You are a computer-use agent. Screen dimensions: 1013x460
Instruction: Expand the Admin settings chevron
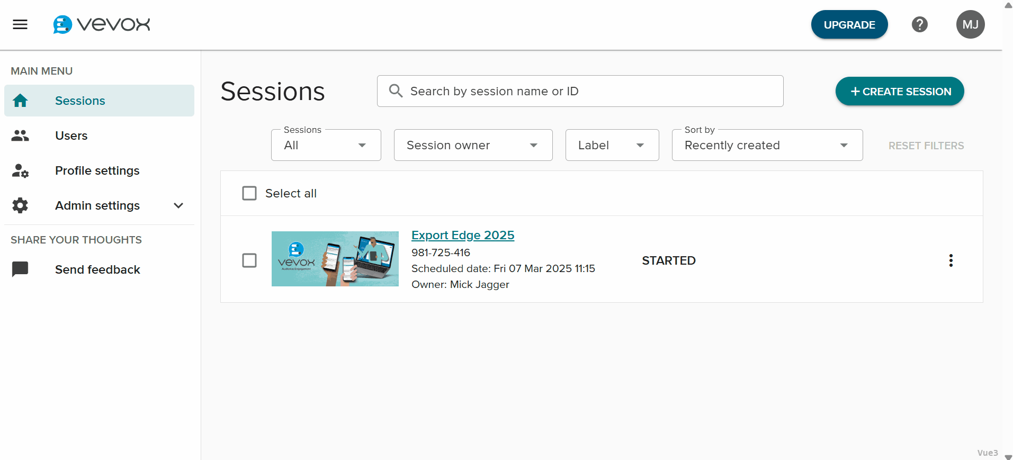(x=178, y=205)
